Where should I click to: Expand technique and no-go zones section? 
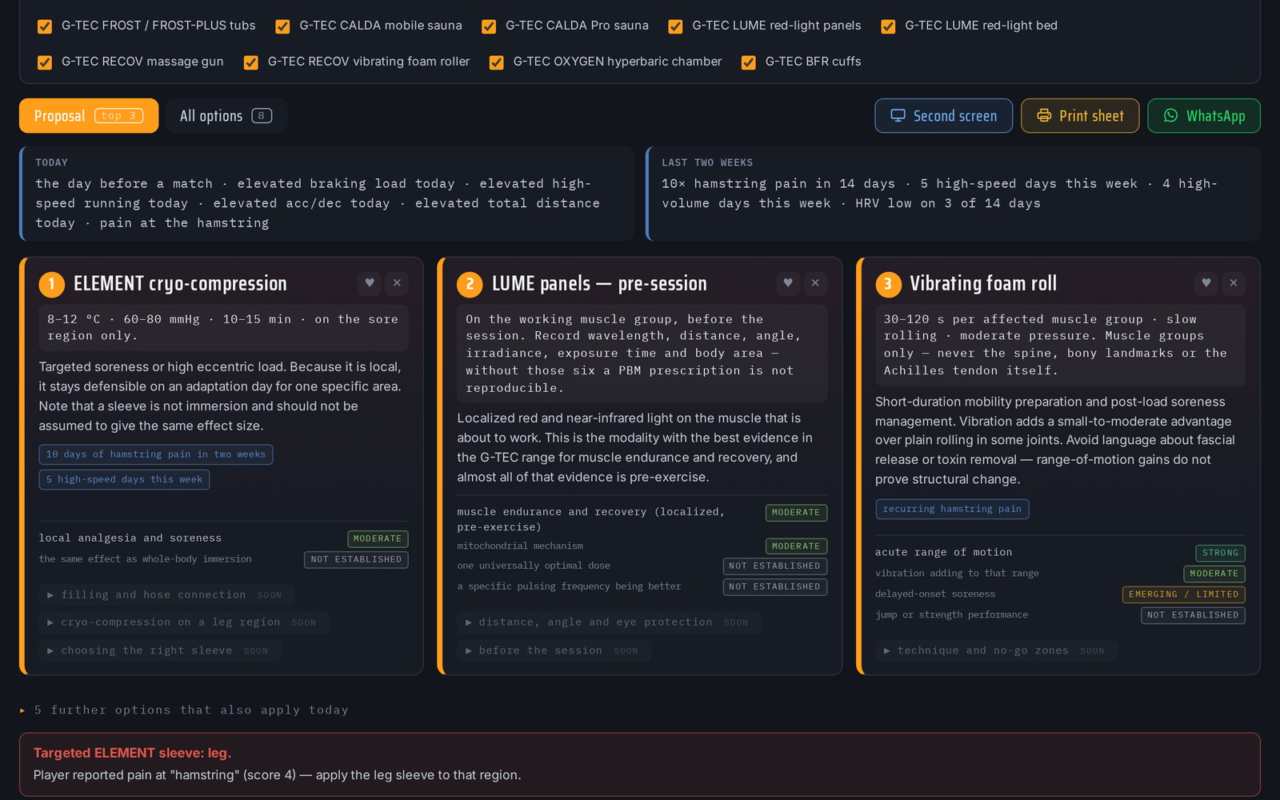996,650
